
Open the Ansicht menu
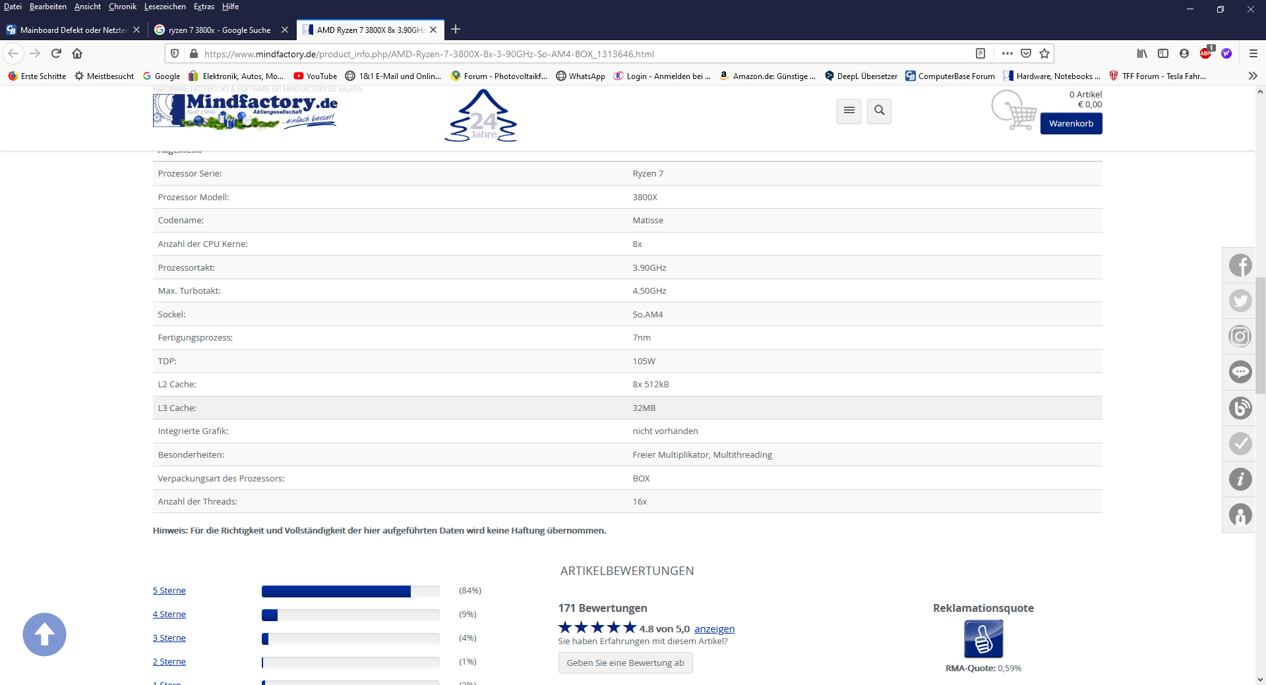pyautogui.click(x=88, y=7)
